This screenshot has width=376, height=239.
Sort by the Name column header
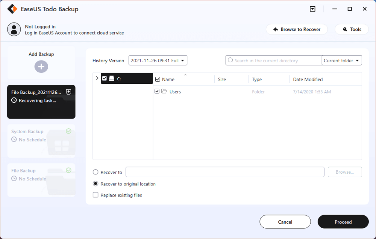(168, 80)
